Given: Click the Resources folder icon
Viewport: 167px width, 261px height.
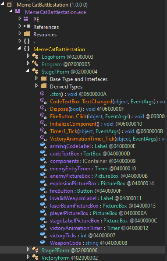Looking at the screenshot, I should click(27, 34).
